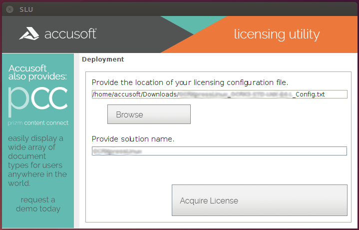Click "/home/accusoft/Downloads" start of path field

tap(134, 94)
